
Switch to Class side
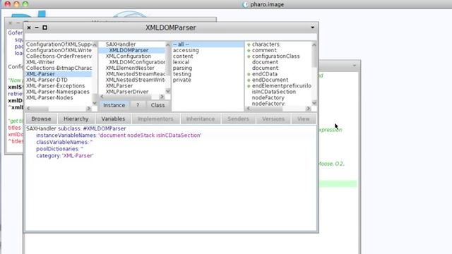(157, 105)
